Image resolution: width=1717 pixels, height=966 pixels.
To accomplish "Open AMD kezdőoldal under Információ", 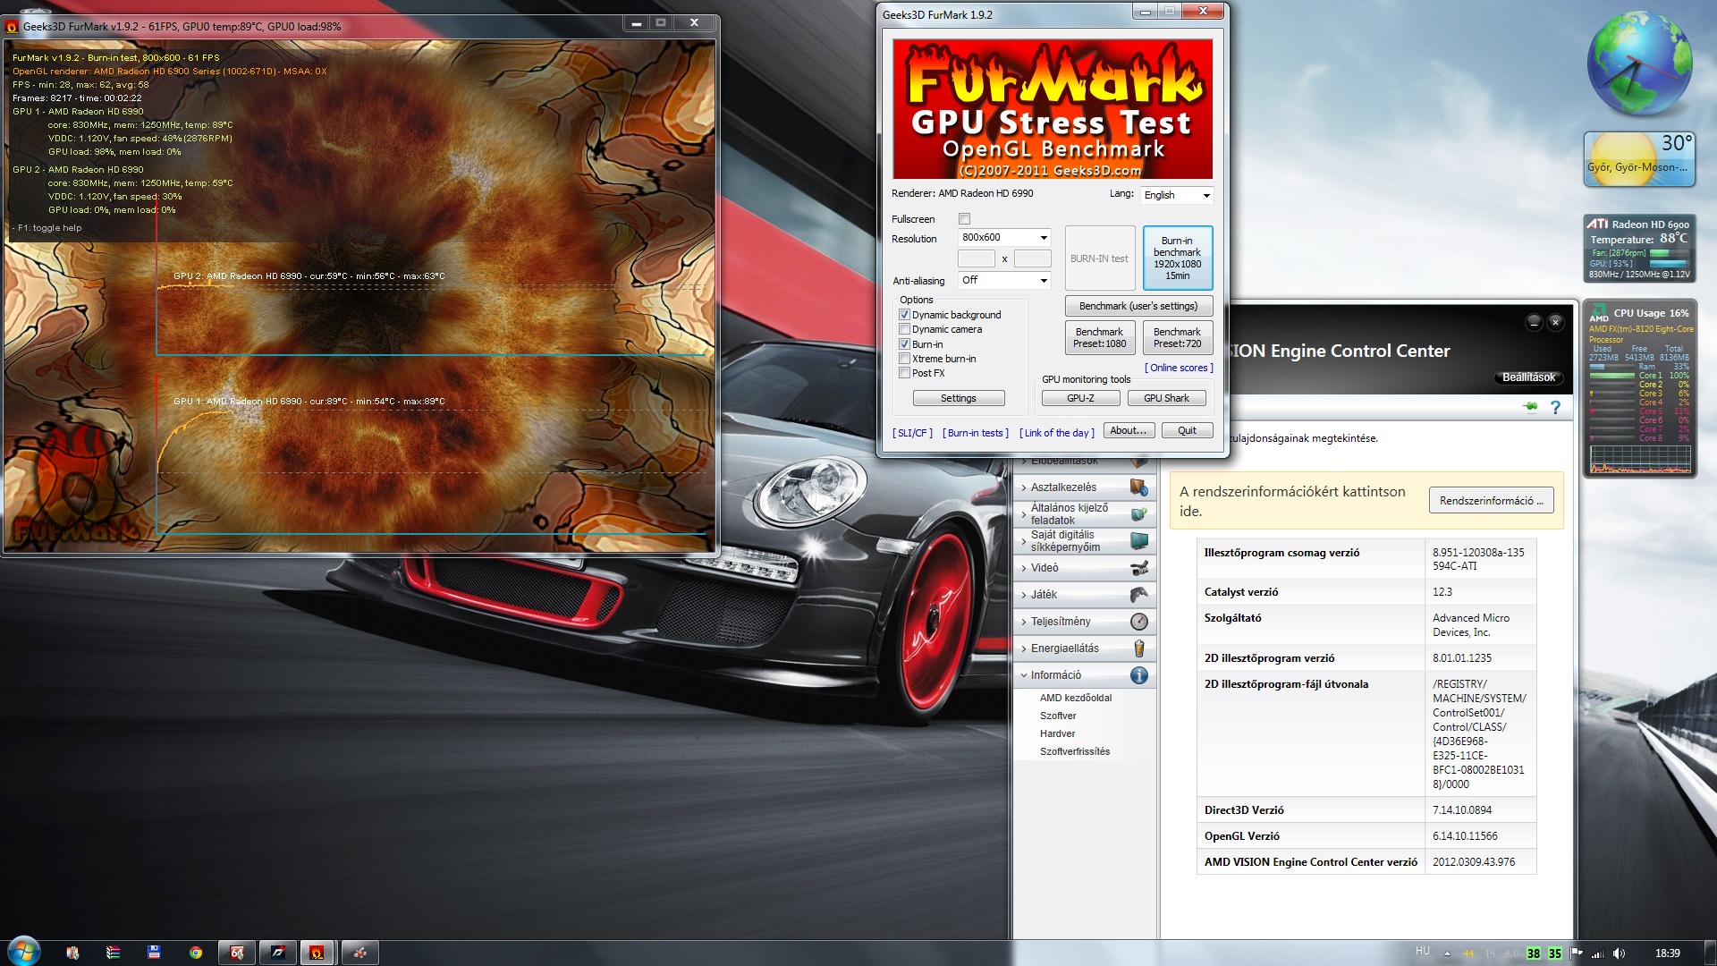I will (x=1076, y=698).
